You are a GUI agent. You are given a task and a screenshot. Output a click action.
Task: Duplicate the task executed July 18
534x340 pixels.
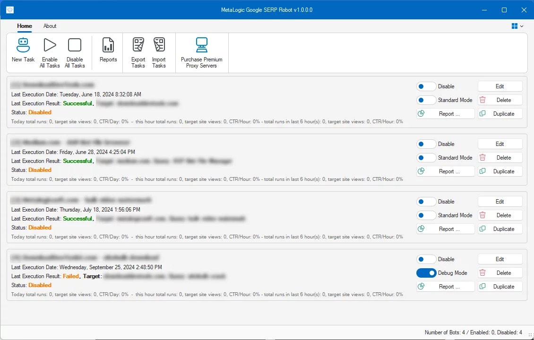(x=500, y=229)
